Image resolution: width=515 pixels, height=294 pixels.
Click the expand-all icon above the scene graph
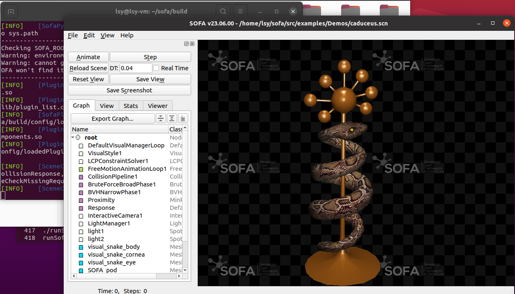pyautogui.click(x=172, y=118)
